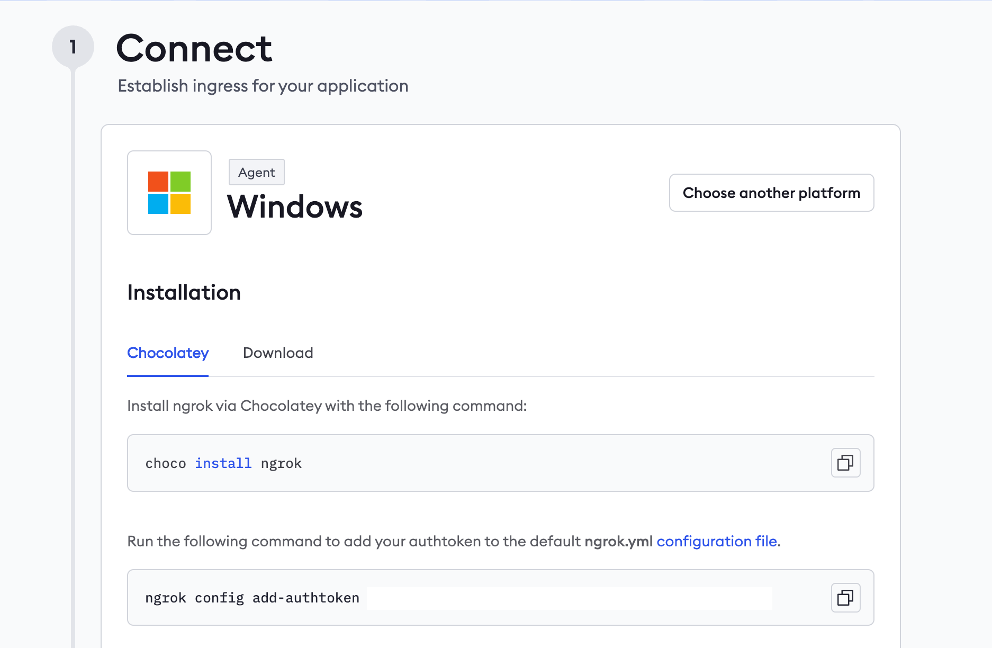Open the Download tab

(278, 353)
